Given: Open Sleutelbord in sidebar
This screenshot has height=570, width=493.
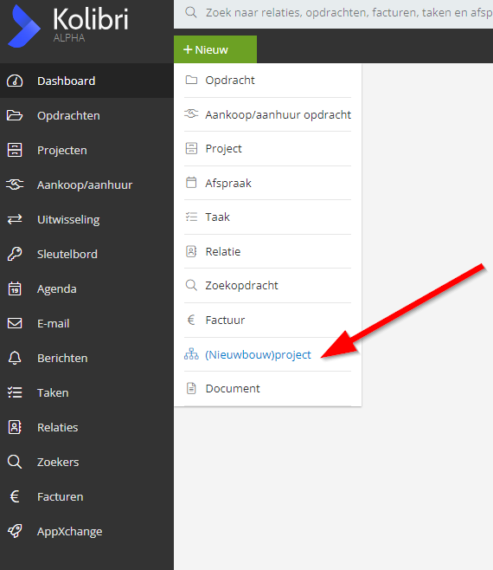Looking at the screenshot, I should tap(86, 254).
